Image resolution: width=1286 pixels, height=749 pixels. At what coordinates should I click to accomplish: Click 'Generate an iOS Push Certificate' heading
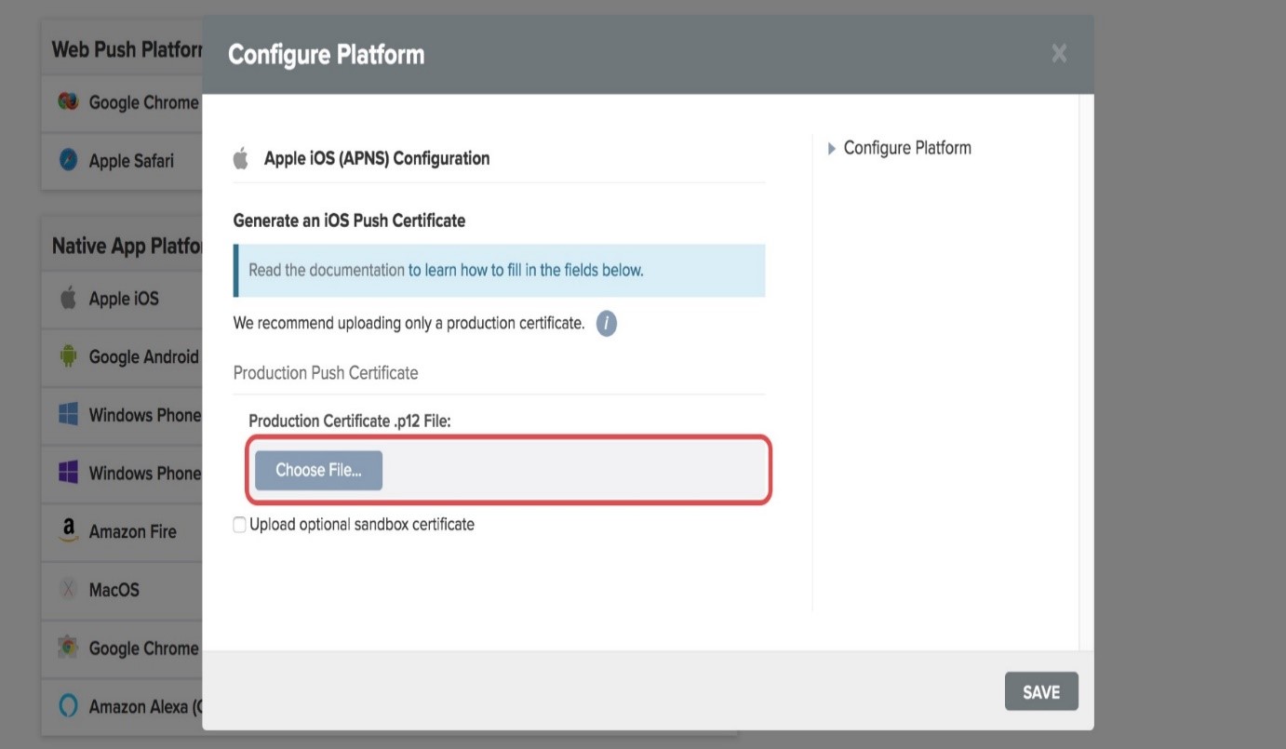coord(349,221)
